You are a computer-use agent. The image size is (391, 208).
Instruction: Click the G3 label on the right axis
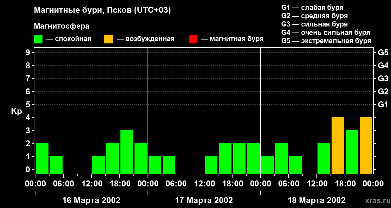[383, 79]
